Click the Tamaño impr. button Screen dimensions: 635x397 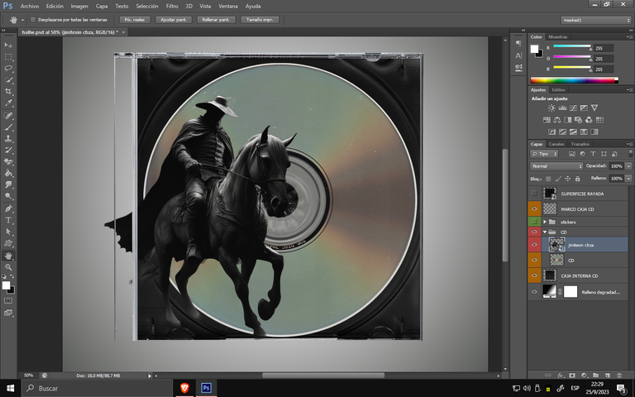coord(260,20)
